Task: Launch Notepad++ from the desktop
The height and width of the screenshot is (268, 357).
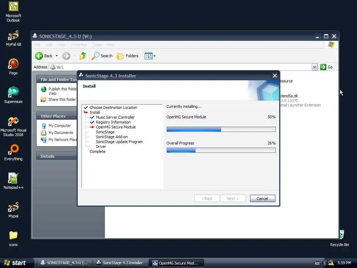Action: click(x=13, y=181)
